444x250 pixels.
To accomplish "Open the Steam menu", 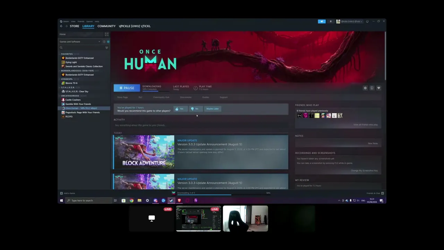I will [66, 22].
